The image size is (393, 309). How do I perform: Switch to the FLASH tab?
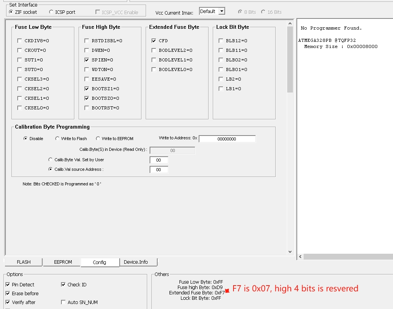(23, 262)
